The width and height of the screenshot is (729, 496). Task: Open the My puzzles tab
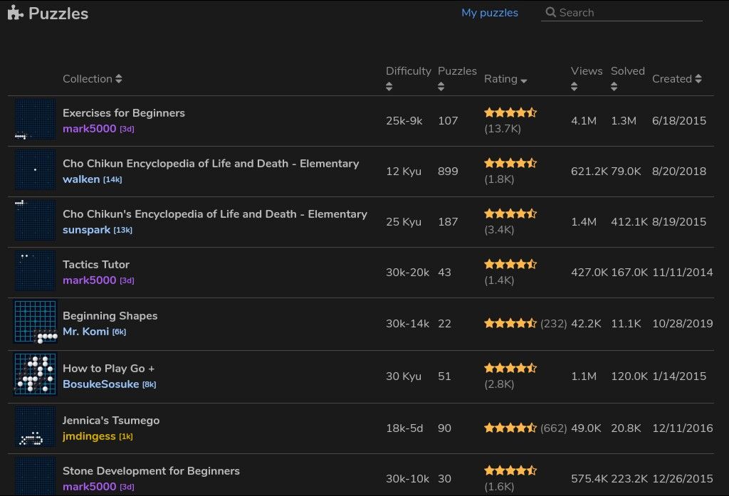490,13
